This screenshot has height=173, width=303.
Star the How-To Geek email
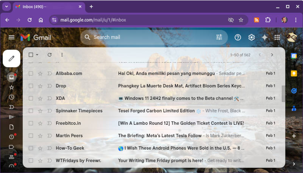[x=40, y=148]
